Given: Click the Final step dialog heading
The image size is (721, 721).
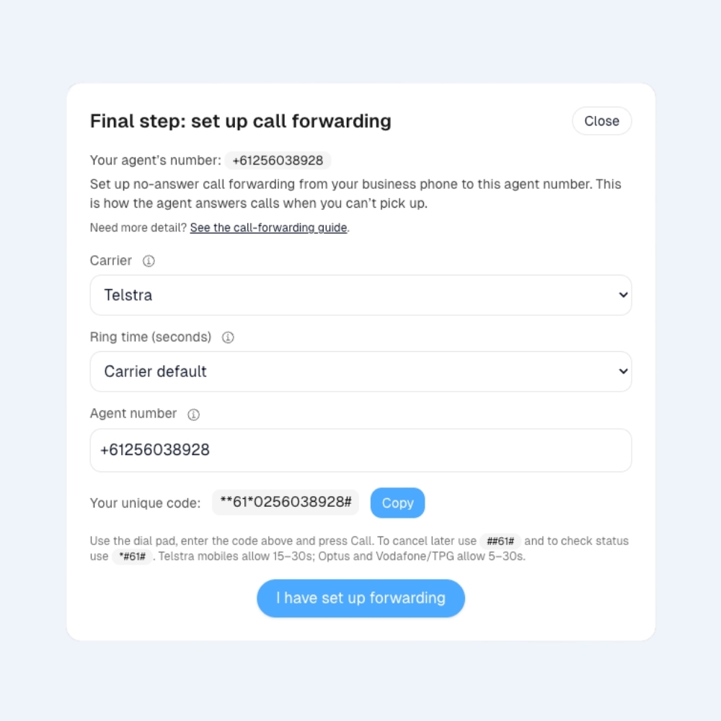Looking at the screenshot, I should [240, 121].
